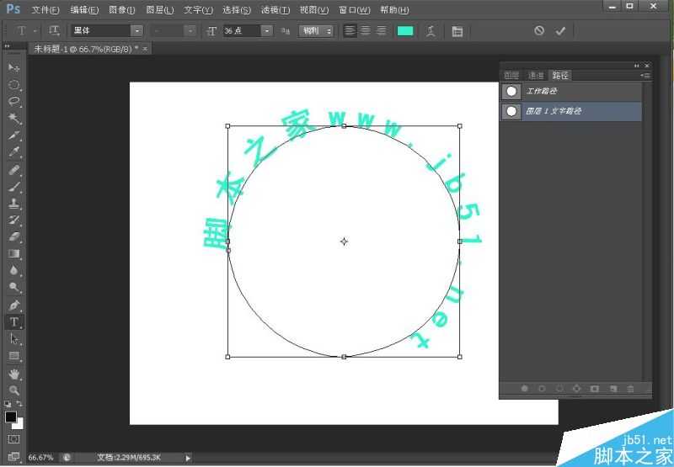The height and width of the screenshot is (467, 674).
Task: Commit current text edits checkmark
Action: tap(560, 30)
